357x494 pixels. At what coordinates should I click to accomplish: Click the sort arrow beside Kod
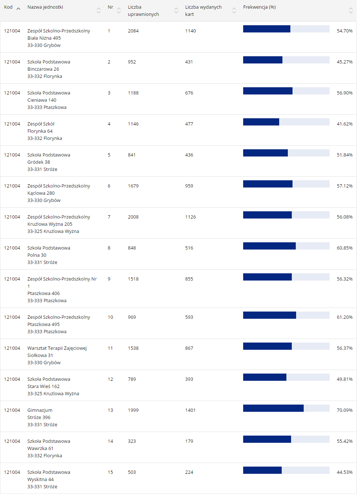(18, 8)
